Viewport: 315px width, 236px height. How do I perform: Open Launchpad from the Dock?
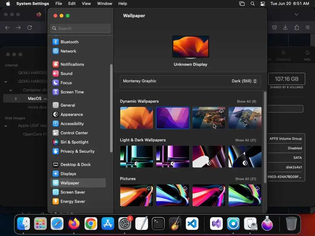click(x=40, y=224)
